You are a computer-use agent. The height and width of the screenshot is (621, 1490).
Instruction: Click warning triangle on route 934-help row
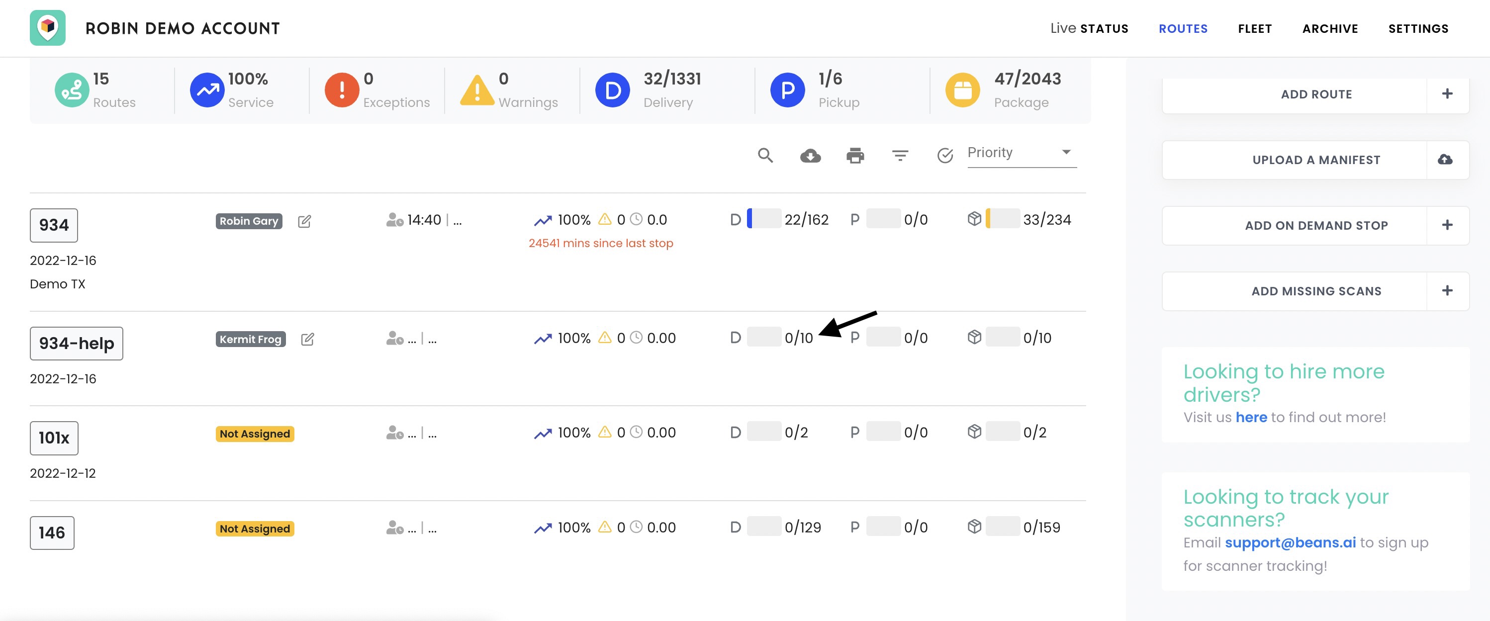click(x=604, y=337)
